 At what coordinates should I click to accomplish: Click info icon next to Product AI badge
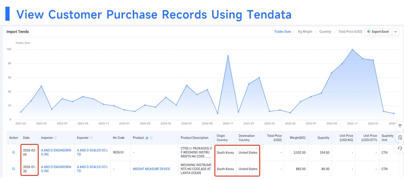[x=151, y=138]
